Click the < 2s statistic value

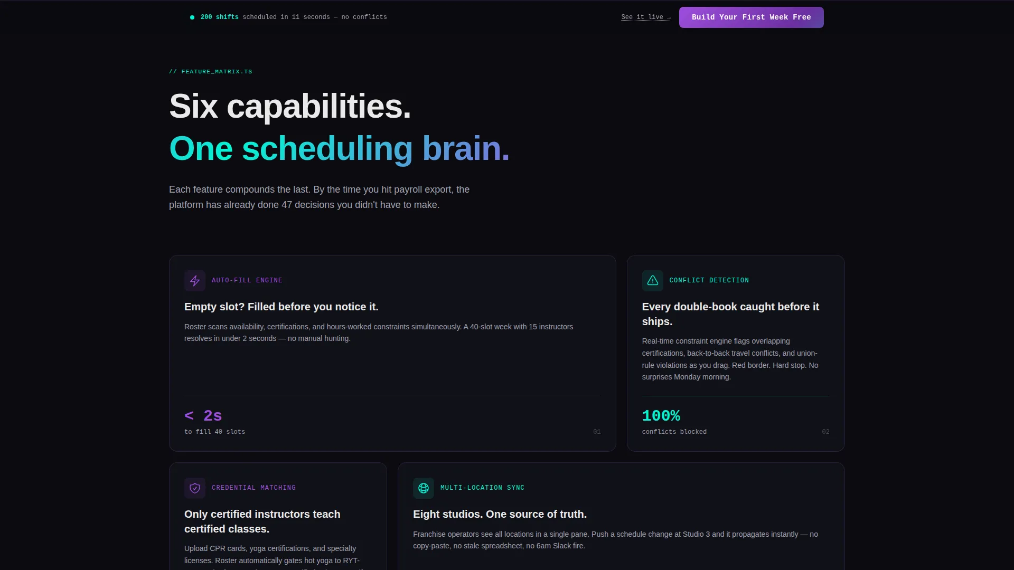[x=203, y=416]
